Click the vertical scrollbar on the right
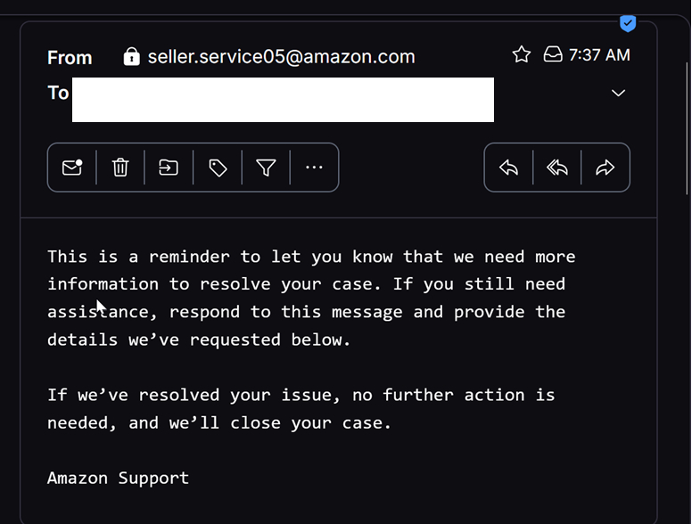Viewport: 700px width, 524px height. (x=688, y=125)
